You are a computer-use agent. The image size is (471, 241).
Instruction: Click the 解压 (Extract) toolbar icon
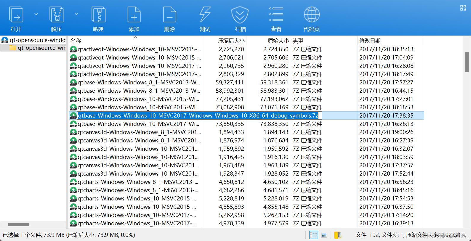[x=56, y=15]
